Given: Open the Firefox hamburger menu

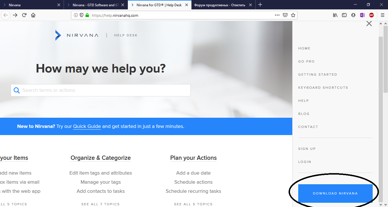Looking at the screenshot, I should tap(382, 15).
